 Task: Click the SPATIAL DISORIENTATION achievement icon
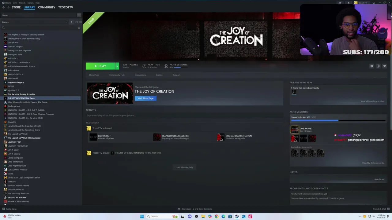pyautogui.click(x=221, y=137)
